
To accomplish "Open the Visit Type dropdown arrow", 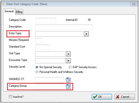I will pos(68,54).
